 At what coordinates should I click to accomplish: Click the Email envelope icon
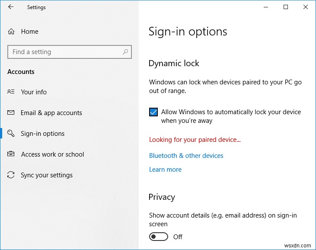pos(11,112)
